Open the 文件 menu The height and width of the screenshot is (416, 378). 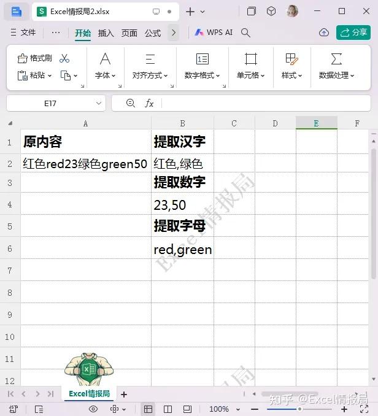click(23, 33)
